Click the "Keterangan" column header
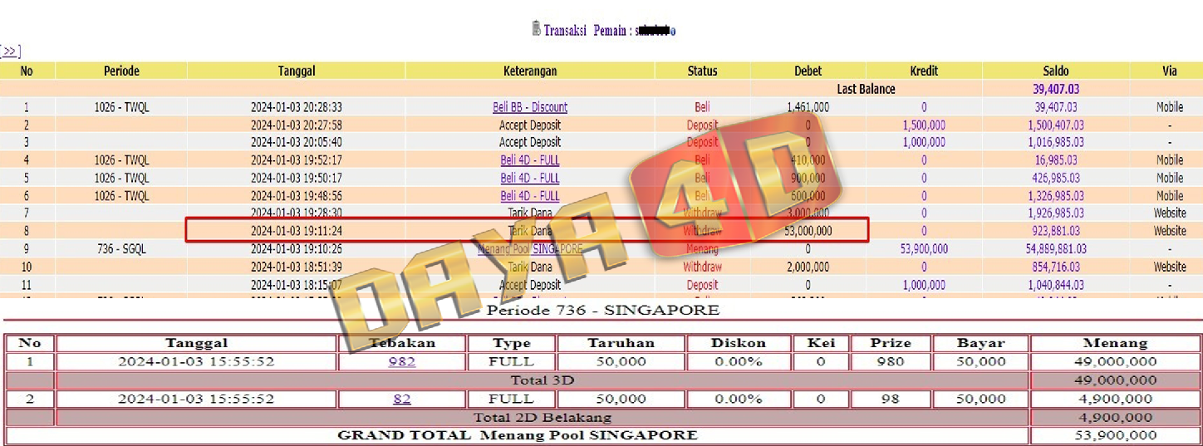 (x=530, y=71)
